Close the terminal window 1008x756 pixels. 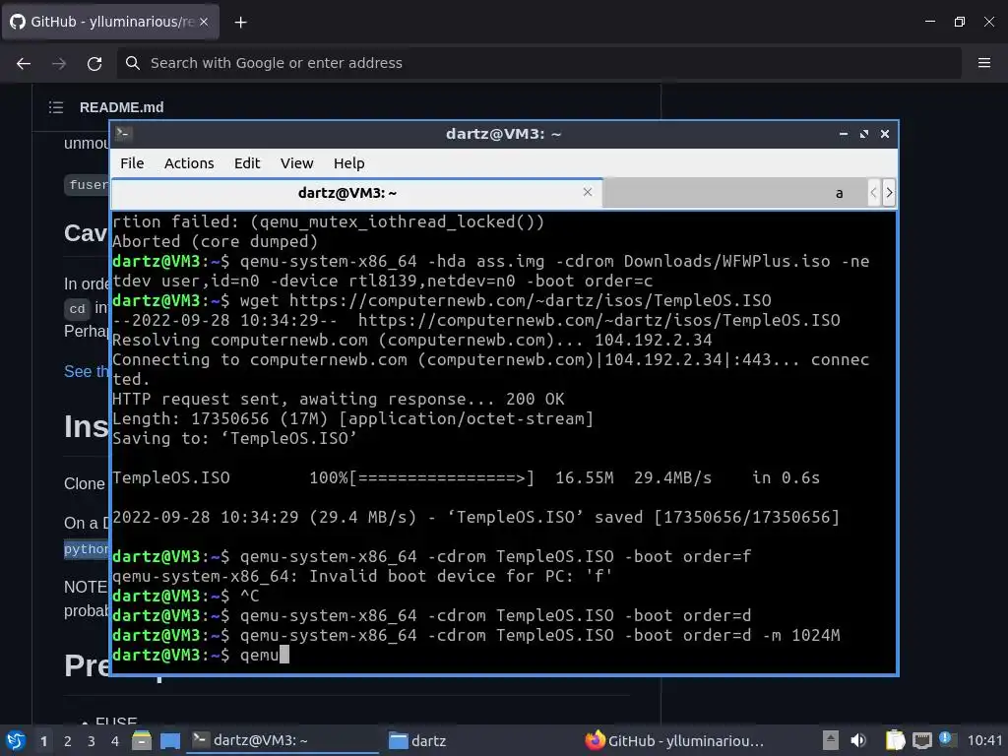(885, 134)
